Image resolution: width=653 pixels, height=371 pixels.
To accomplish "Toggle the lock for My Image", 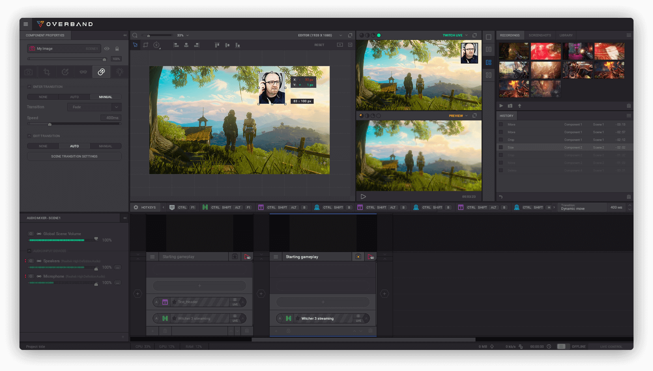I will click(x=117, y=49).
